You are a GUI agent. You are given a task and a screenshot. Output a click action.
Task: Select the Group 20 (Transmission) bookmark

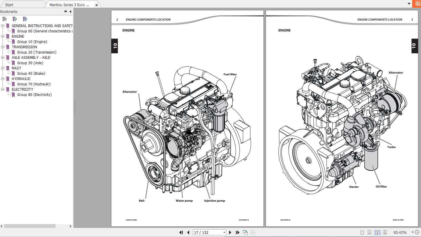click(37, 52)
